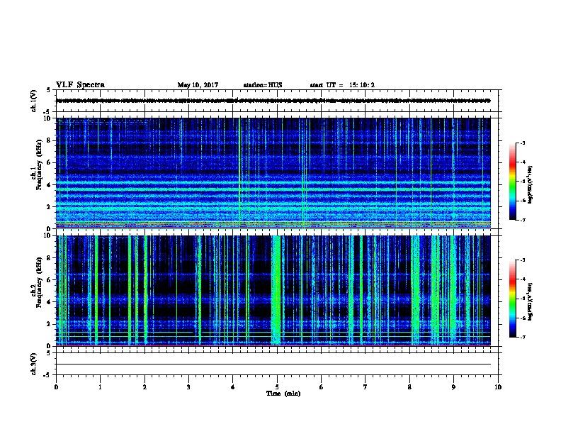Click the "-3" label on the ch.1 color bar

point(522,143)
